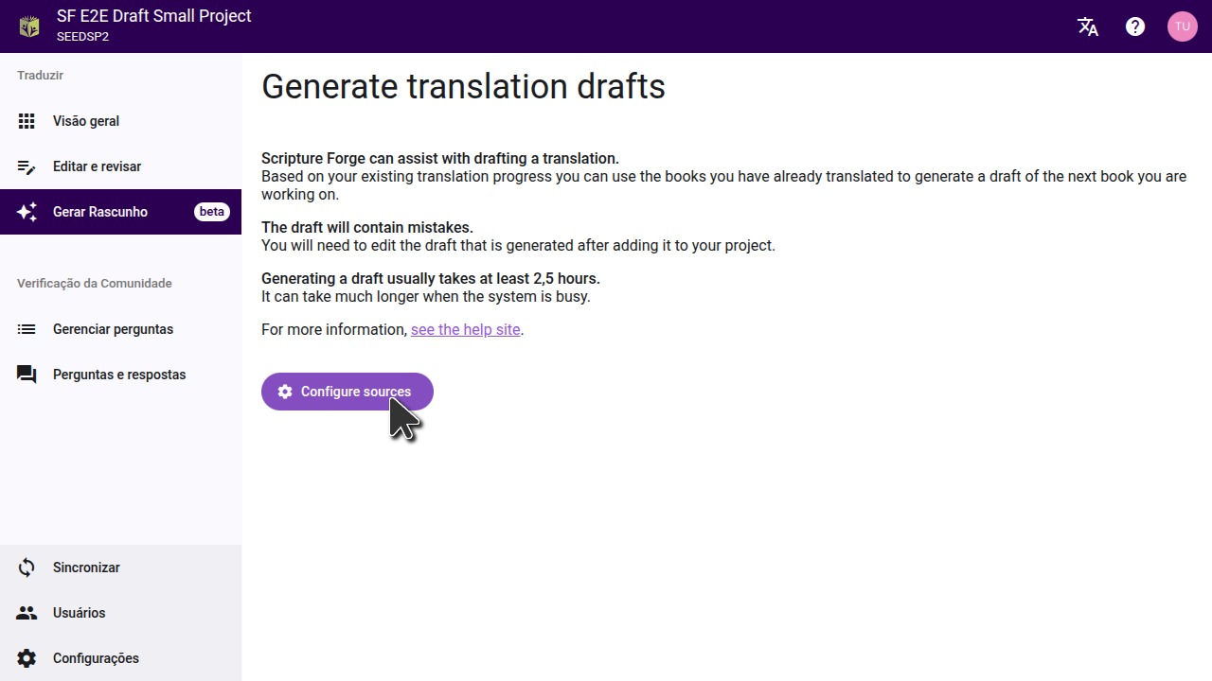Click the people icon beside Usuários
Viewport: 1212px width, 681px height.
[27, 613]
